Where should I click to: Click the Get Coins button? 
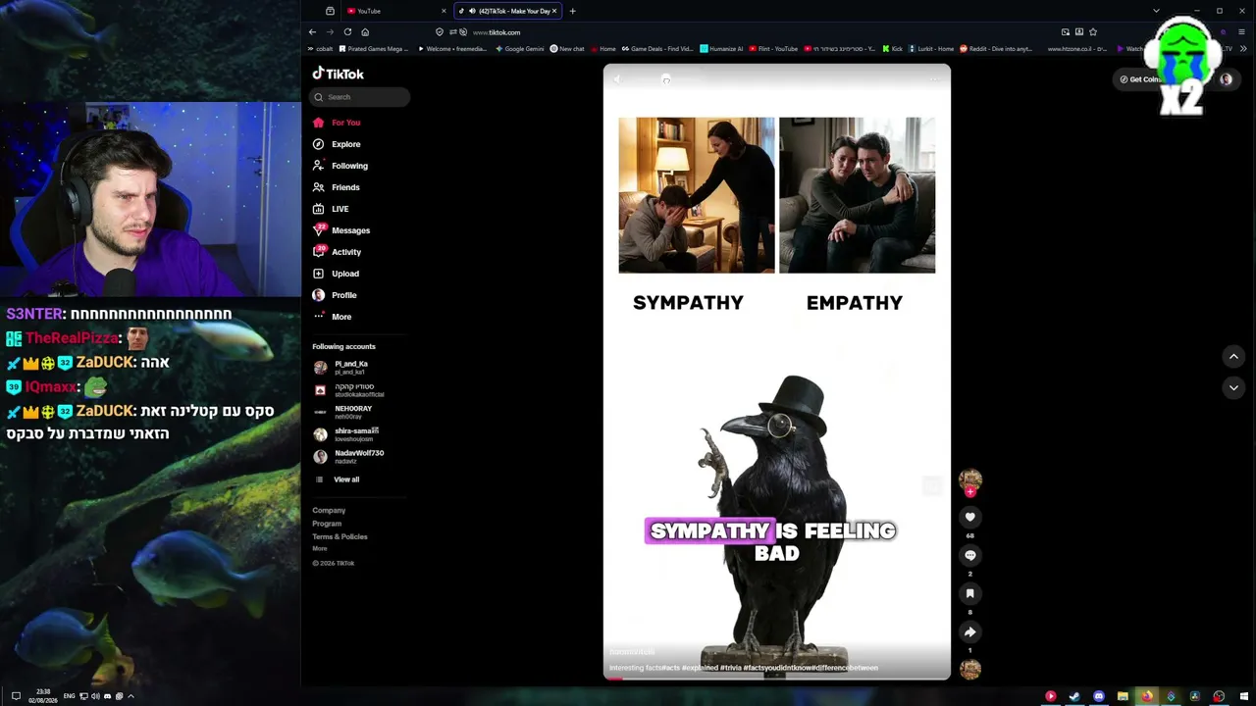pos(1141,79)
